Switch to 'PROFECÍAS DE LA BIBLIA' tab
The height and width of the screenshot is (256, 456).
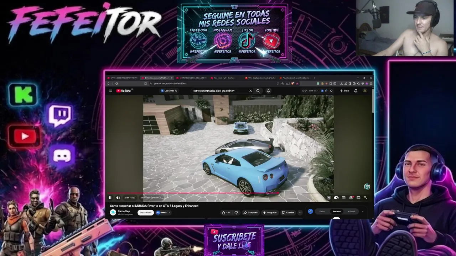[x=192, y=78]
